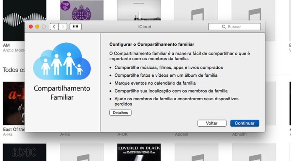This screenshot has width=291, height=161.
Task: Show all preferences grid icon
Action: (x=75, y=27)
